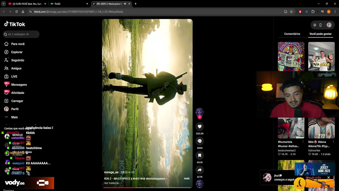Open the red hand ad-blocker extension
Image resolution: width=339 pixels, height=191 pixels.
(x=300, y=12)
